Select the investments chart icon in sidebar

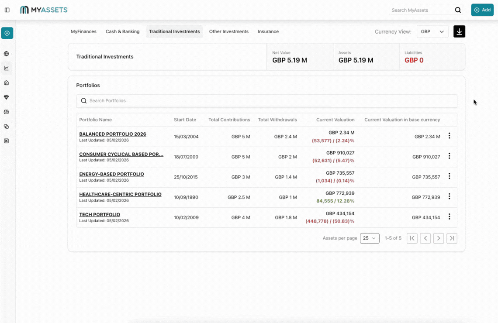7,68
